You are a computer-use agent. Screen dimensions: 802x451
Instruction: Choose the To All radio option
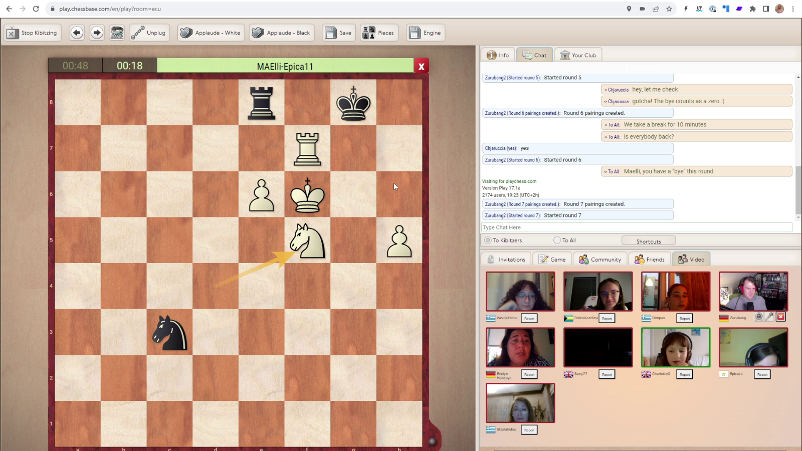pos(557,241)
